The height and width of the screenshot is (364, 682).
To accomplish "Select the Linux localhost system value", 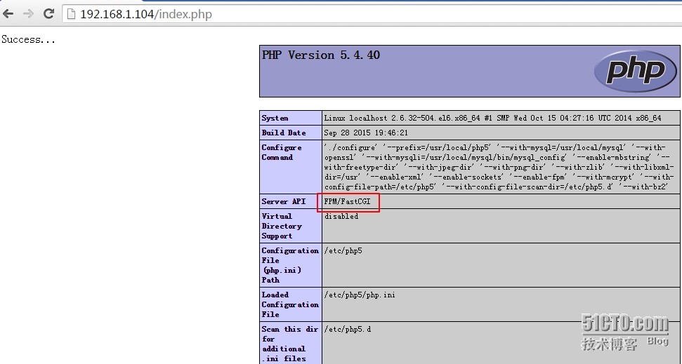I will point(492,118).
